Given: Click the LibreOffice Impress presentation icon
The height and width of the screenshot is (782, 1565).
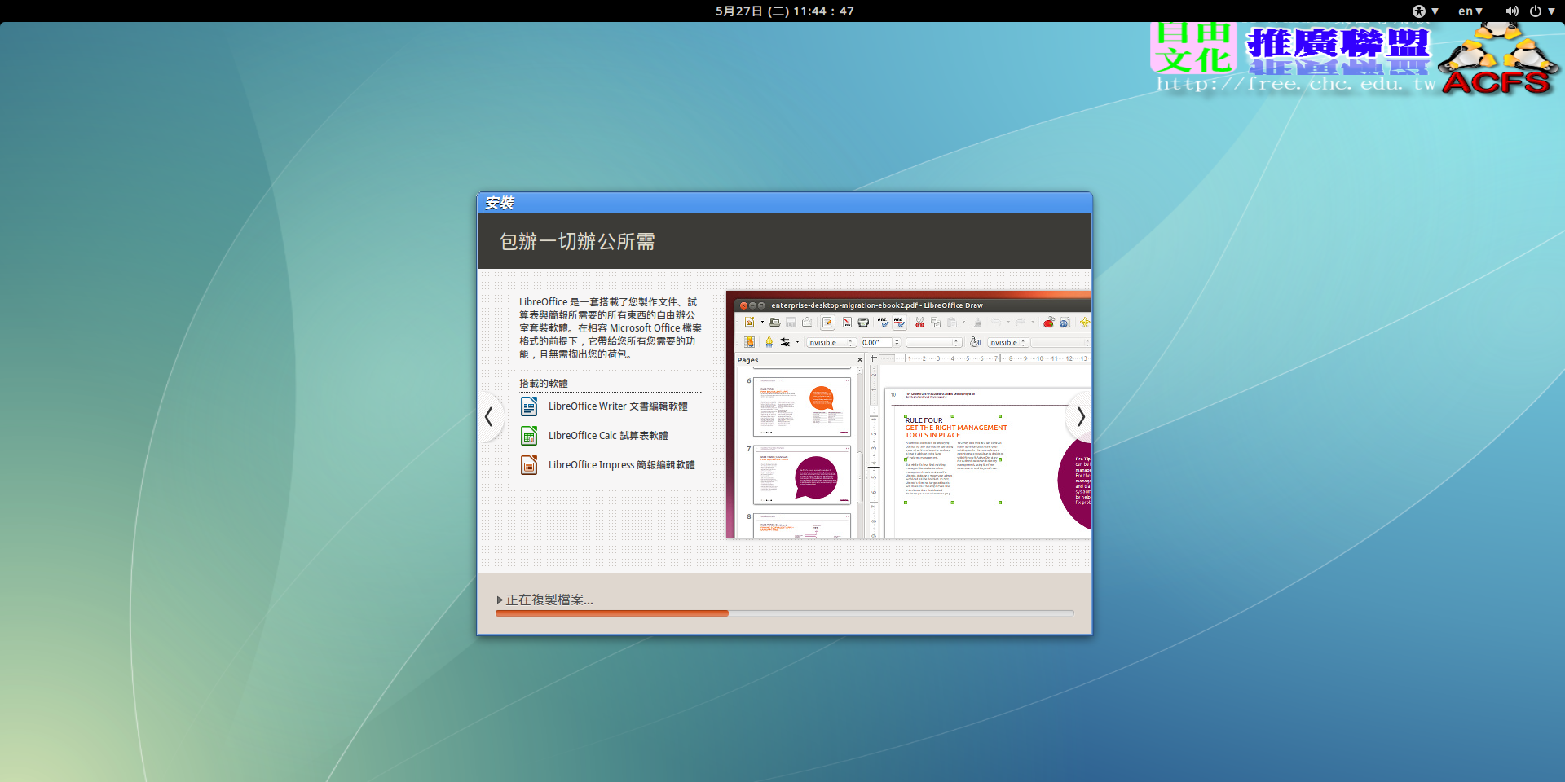Looking at the screenshot, I should coord(529,465).
